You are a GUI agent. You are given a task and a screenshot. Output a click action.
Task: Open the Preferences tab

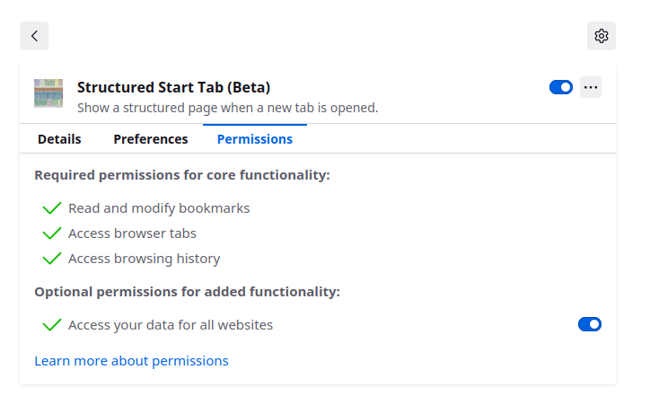151,139
